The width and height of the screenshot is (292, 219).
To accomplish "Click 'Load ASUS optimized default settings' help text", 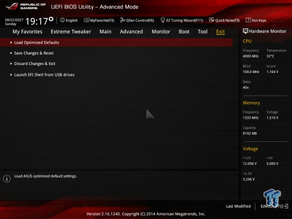I will pyautogui.click(x=45, y=176).
